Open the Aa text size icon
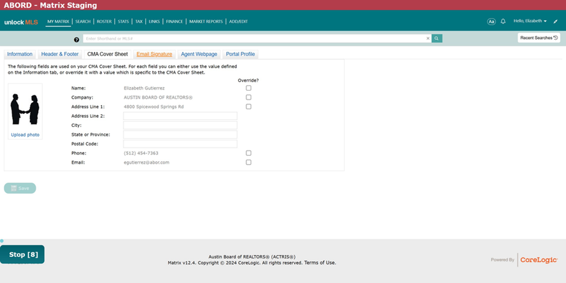This screenshot has width=566, height=283. [491, 22]
